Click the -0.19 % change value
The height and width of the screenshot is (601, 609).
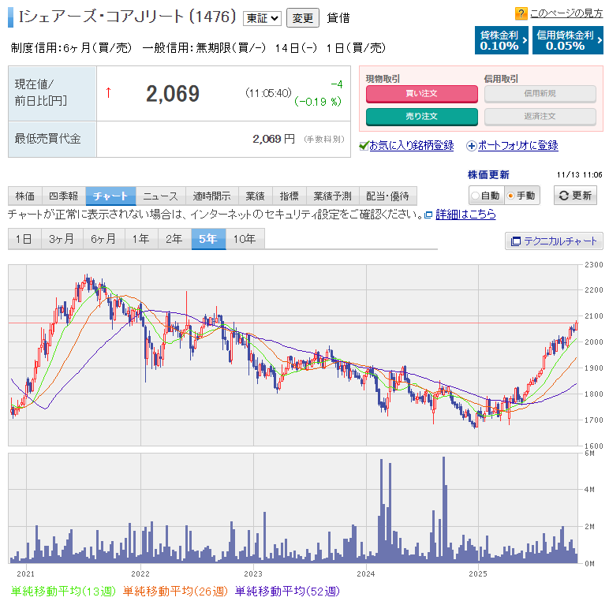click(318, 102)
